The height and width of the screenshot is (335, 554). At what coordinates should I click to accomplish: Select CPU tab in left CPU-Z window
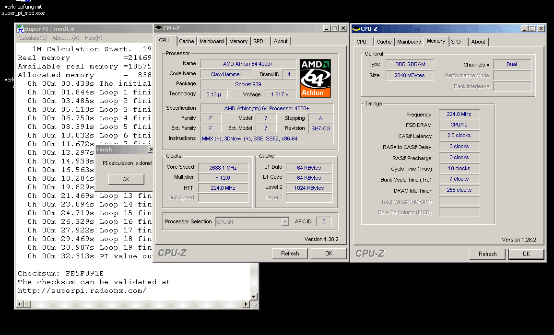click(x=165, y=41)
